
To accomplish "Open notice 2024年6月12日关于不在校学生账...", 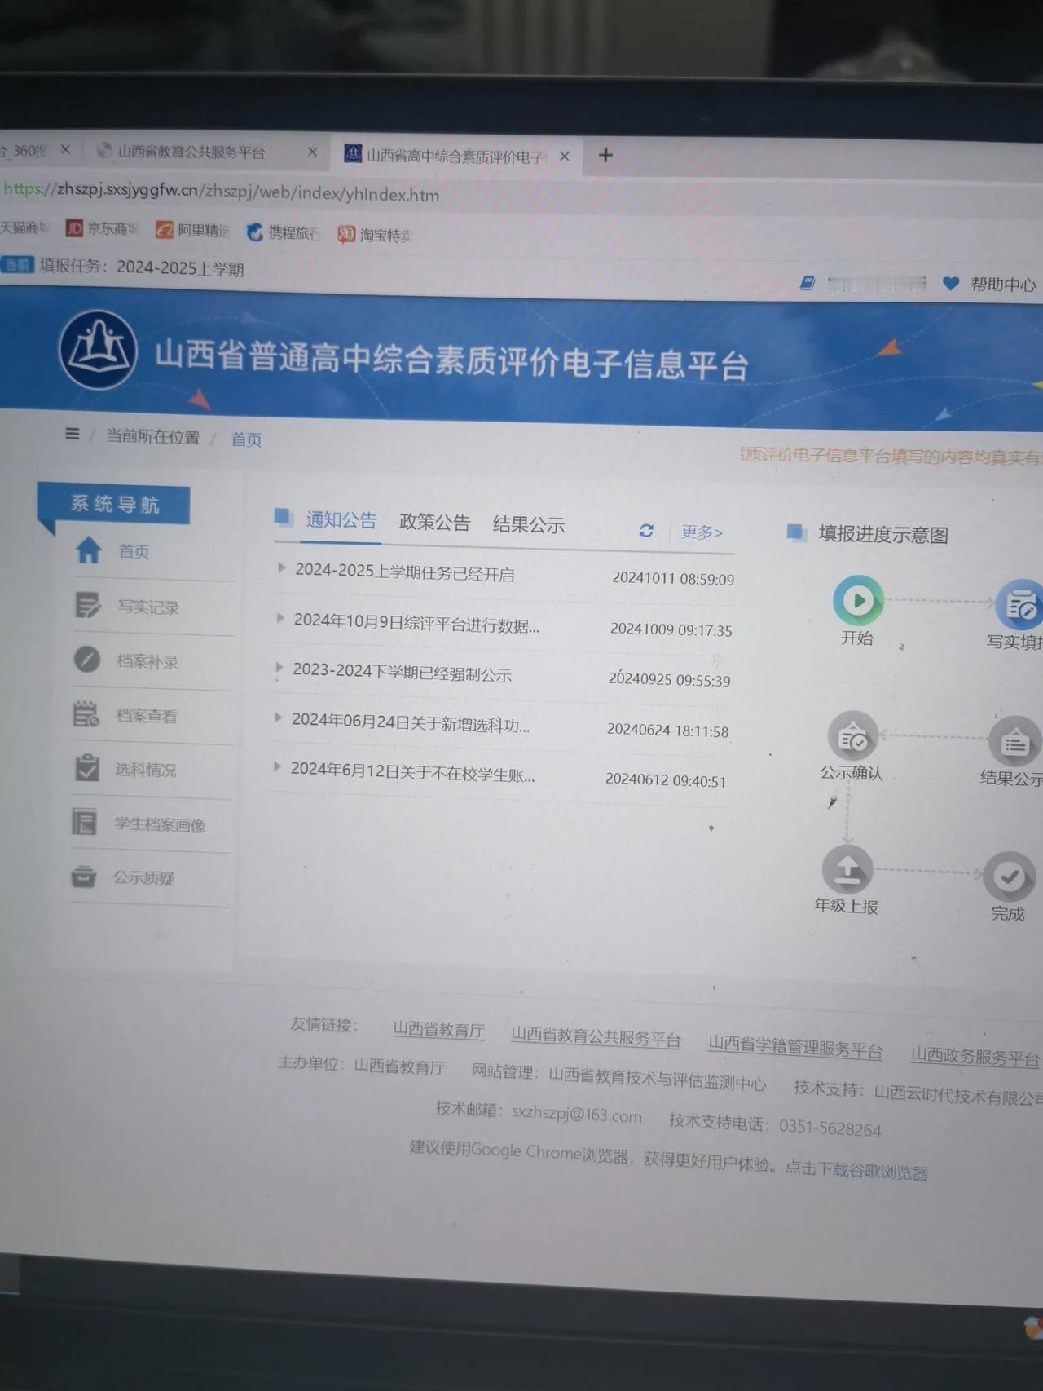I will coord(412,772).
